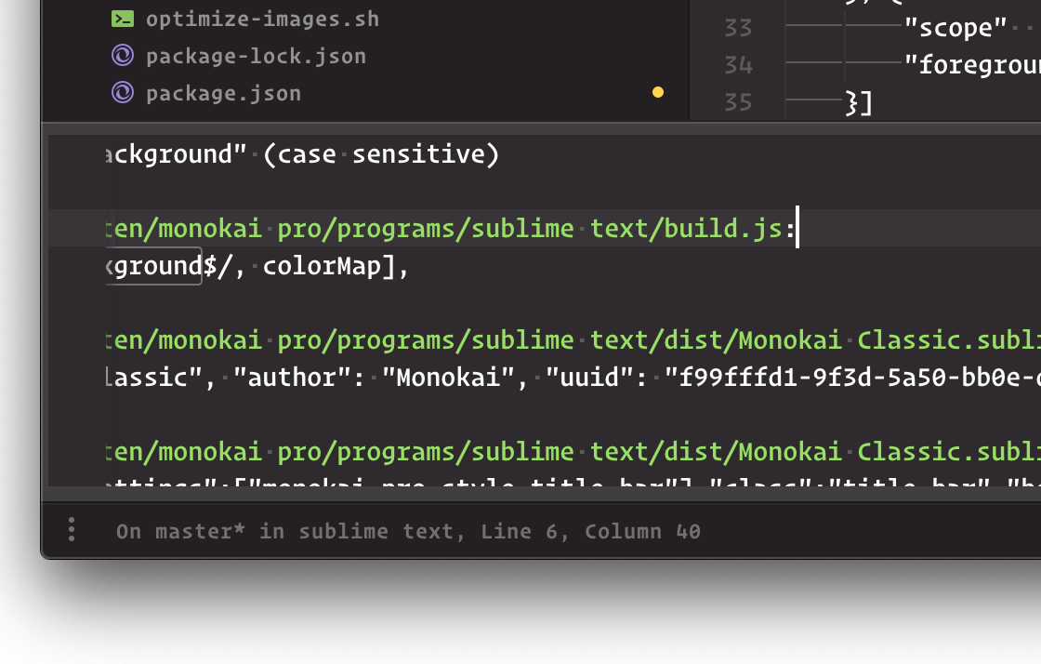Open the three-dot menu in status bar
The width and height of the screenshot is (1041, 664).
coord(72,531)
